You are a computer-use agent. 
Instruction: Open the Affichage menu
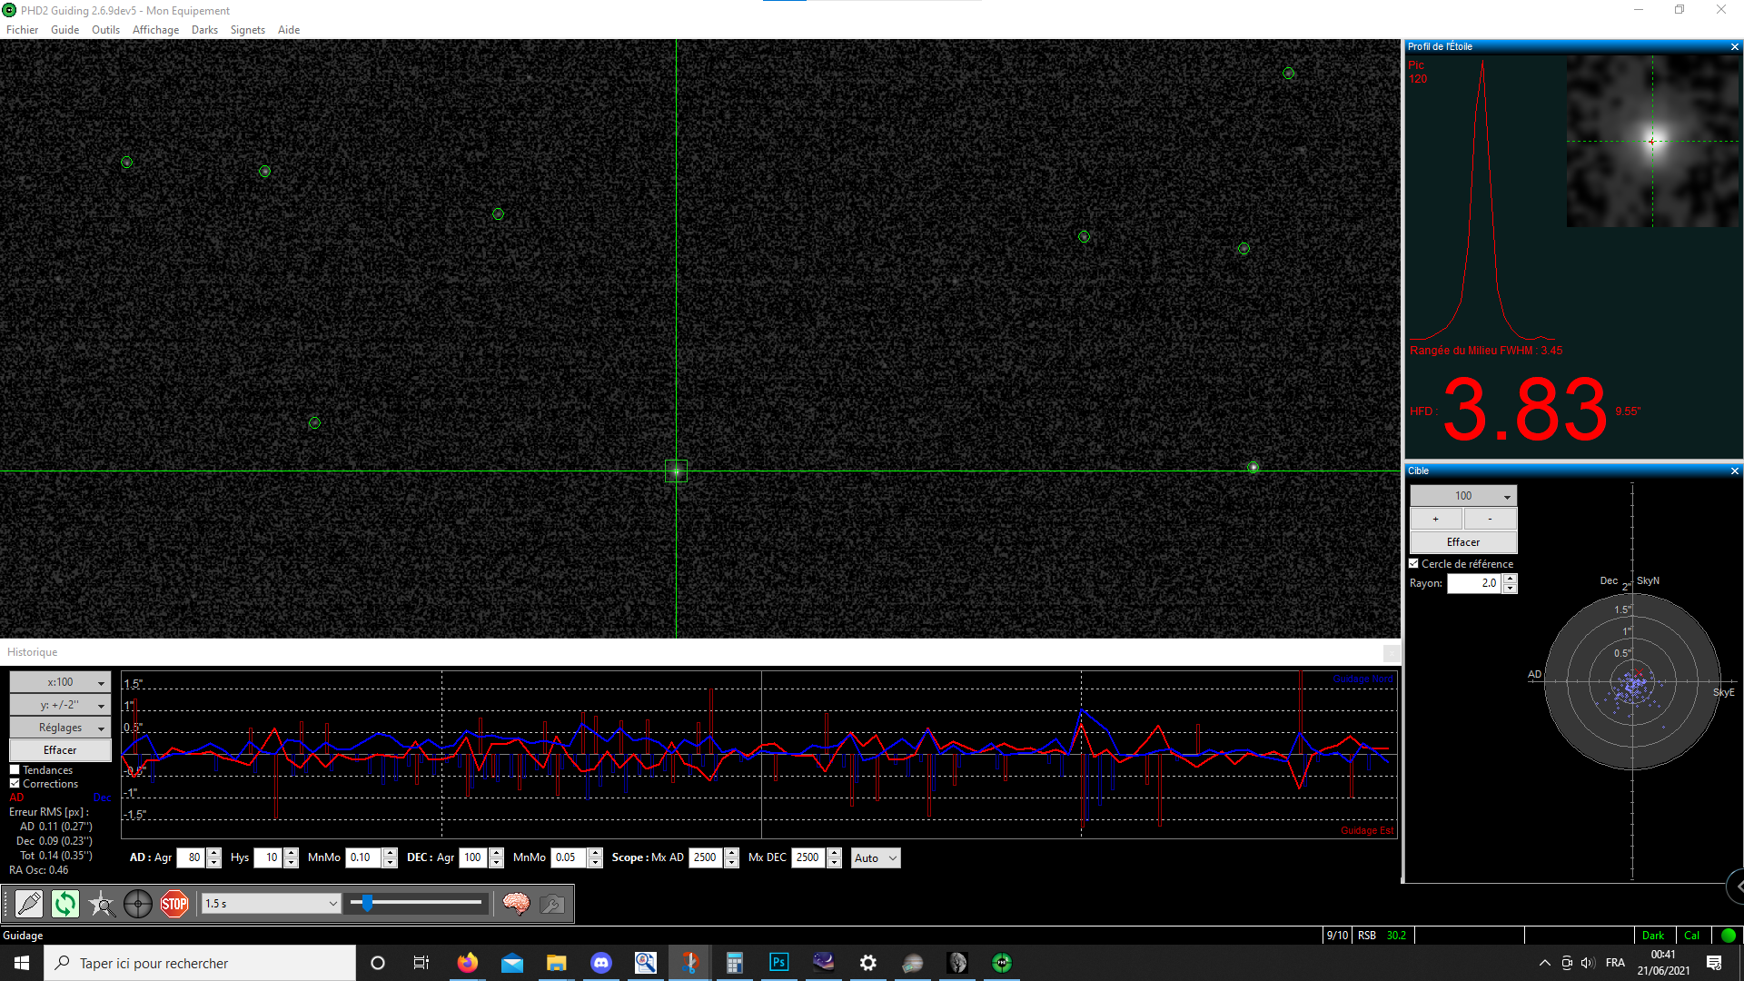click(156, 30)
